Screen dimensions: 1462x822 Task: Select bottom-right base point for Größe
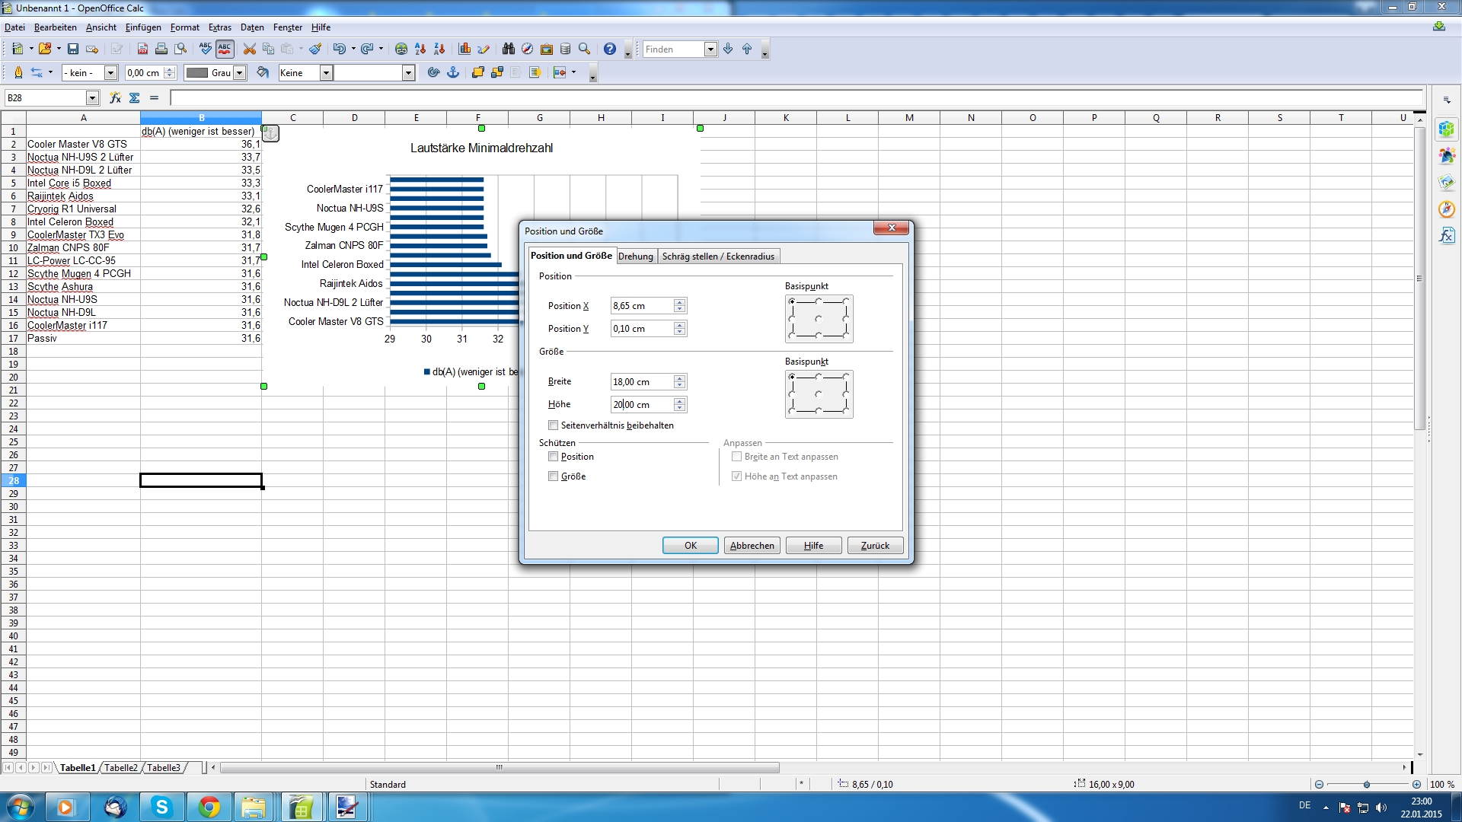tap(846, 411)
